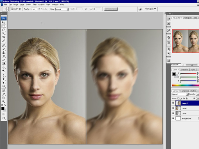This screenshot has height=149, width=199.
Task: Select the Magic Wand tool
Action: 4,33
